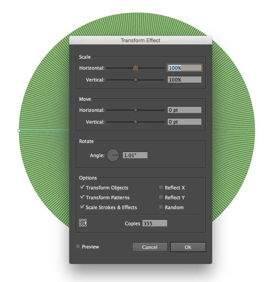This screenshot has width=279, height=282.
Task: Uncheck Transform Objects checkbox
Action: (82, 187)
